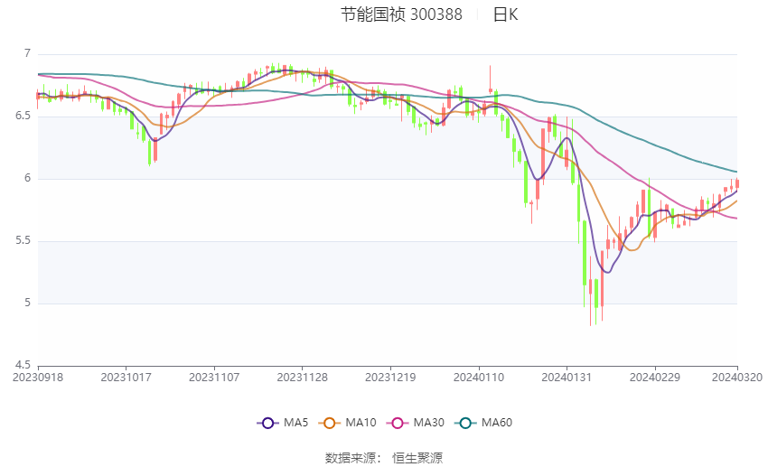This screenshot has height=467, width=768.
Task: Click the 20240320 end date label
Action: click(x=737, y=378)
